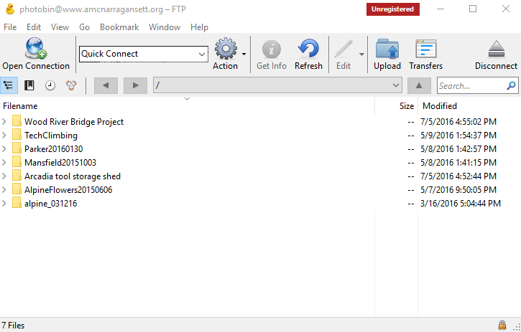Click the Disconnect eject icon
The width and height of the screenshot is (521, 332).
(496, 49)
